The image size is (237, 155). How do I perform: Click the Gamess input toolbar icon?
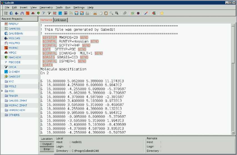point(6,13)
